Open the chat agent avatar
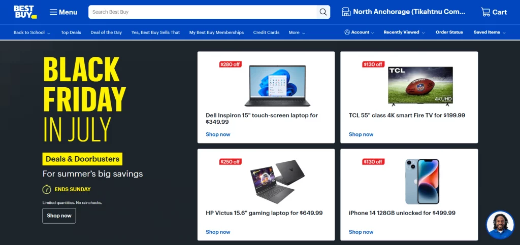This screenshot has width=520, height=245. tap(500, 225)
